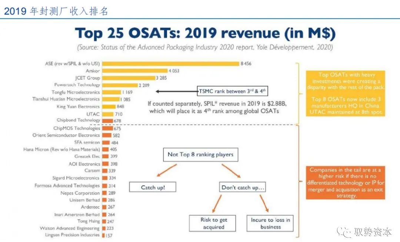
Task: Click the "Powertech Technology" label
Action: (77, 85)
